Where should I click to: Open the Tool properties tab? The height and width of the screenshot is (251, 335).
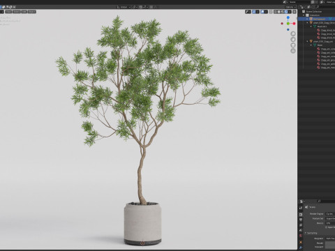[301, 208]
